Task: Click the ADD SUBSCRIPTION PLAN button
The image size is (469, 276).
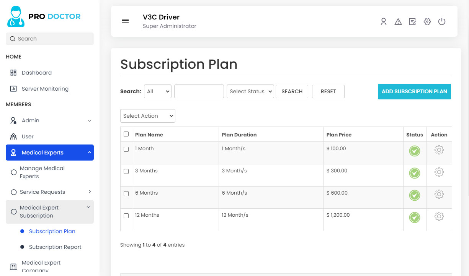Action: (414, 91)
